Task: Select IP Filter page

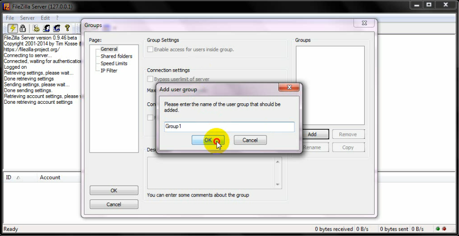Action: 109,71
